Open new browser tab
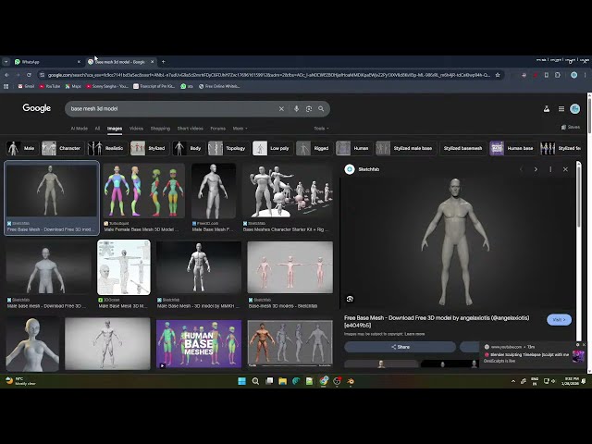This screenshot has width=592, height=444. click(163, 62)
